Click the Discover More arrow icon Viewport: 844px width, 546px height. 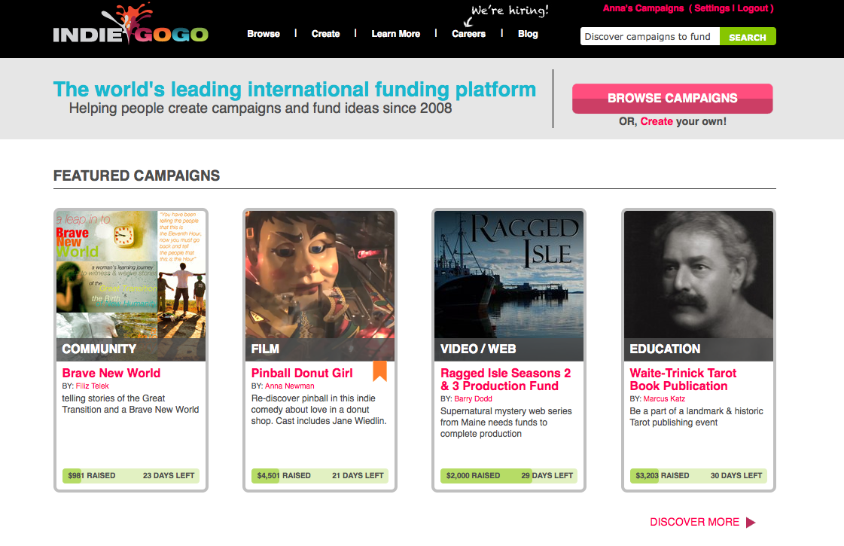(750, 523)
